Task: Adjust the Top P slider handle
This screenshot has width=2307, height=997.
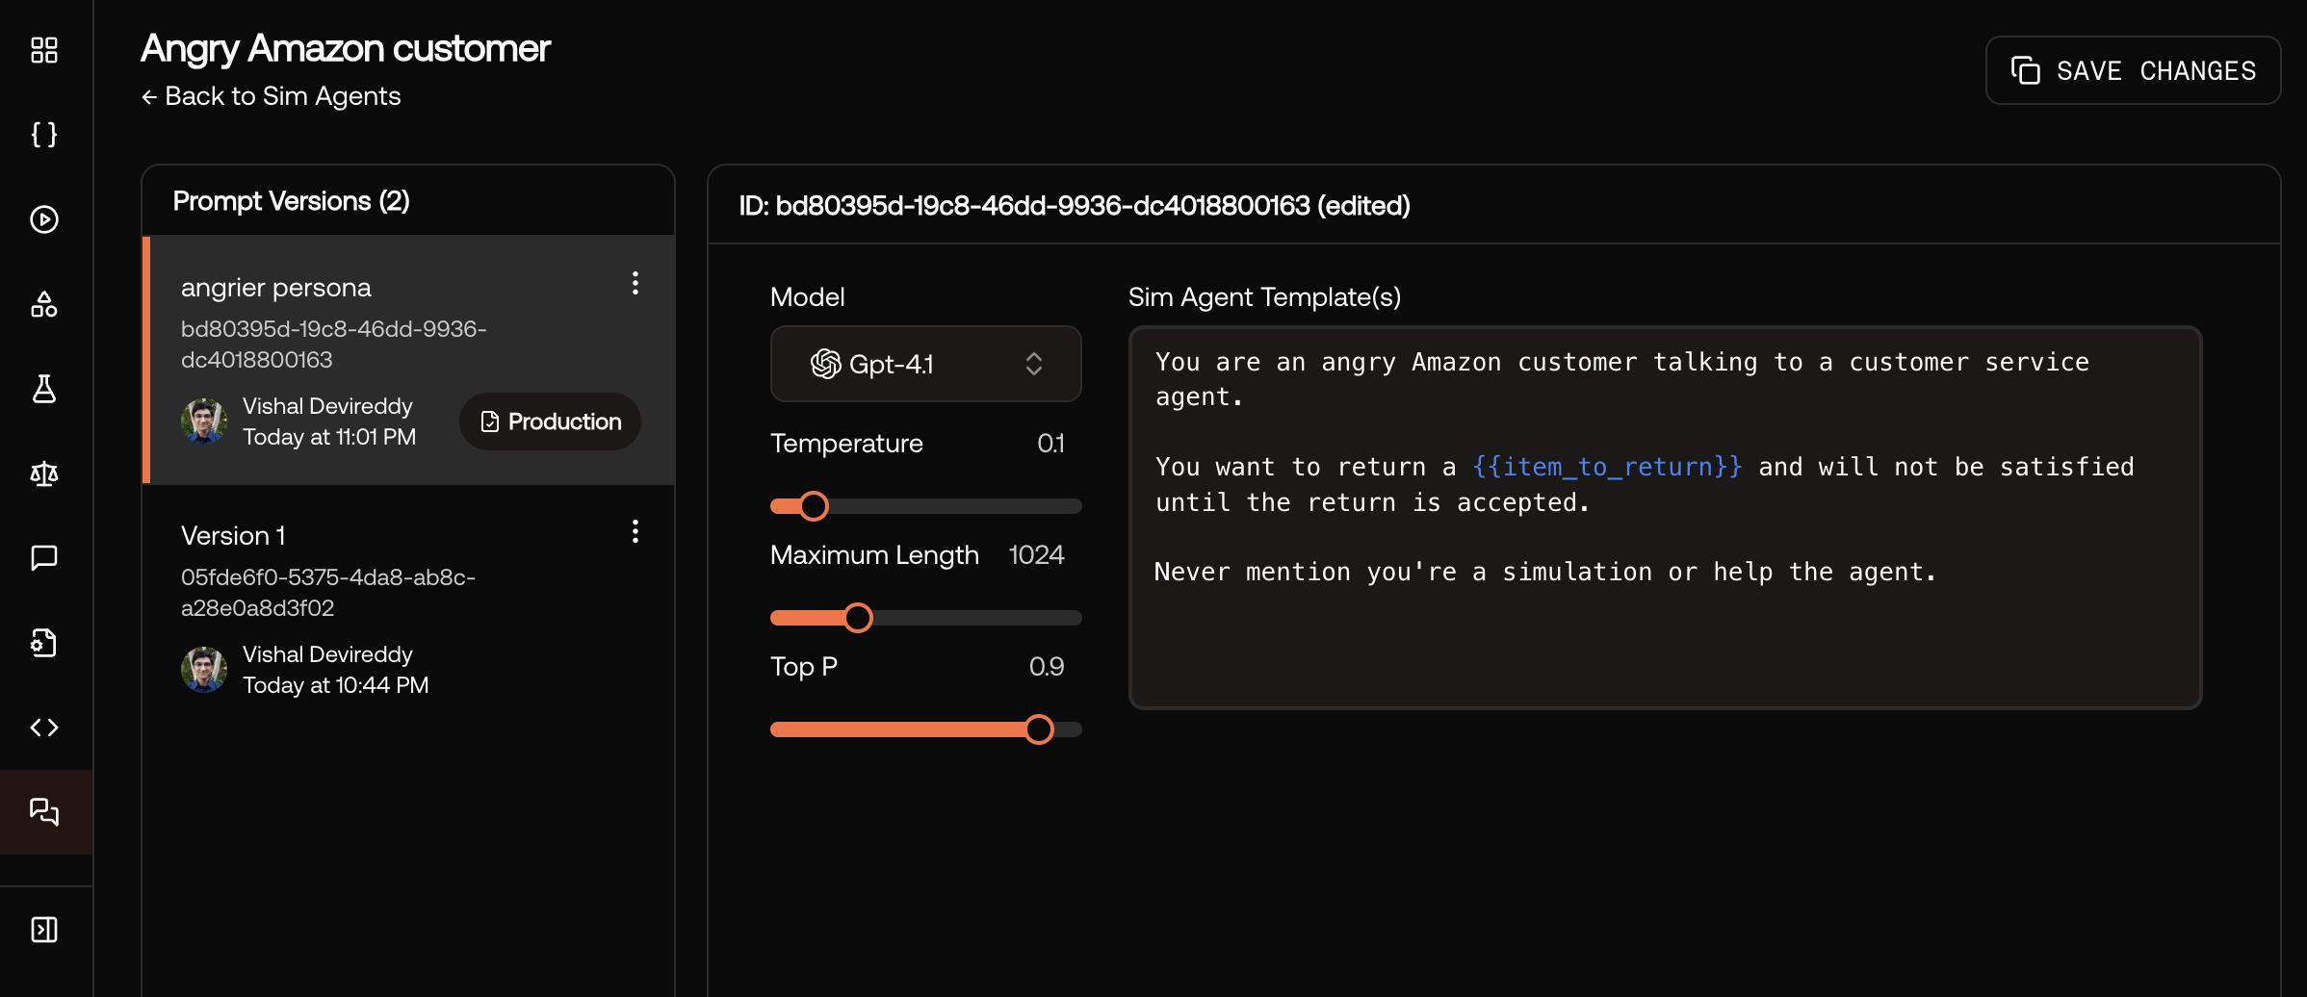Action: coord(1039,729)
